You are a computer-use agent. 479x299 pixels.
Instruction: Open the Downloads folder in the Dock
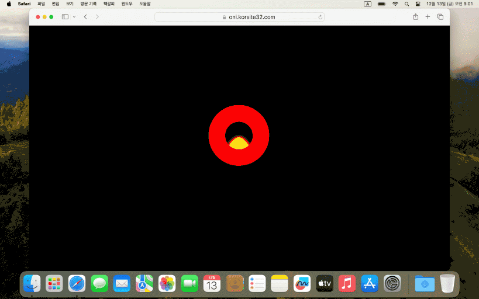(x=425, y=283)
